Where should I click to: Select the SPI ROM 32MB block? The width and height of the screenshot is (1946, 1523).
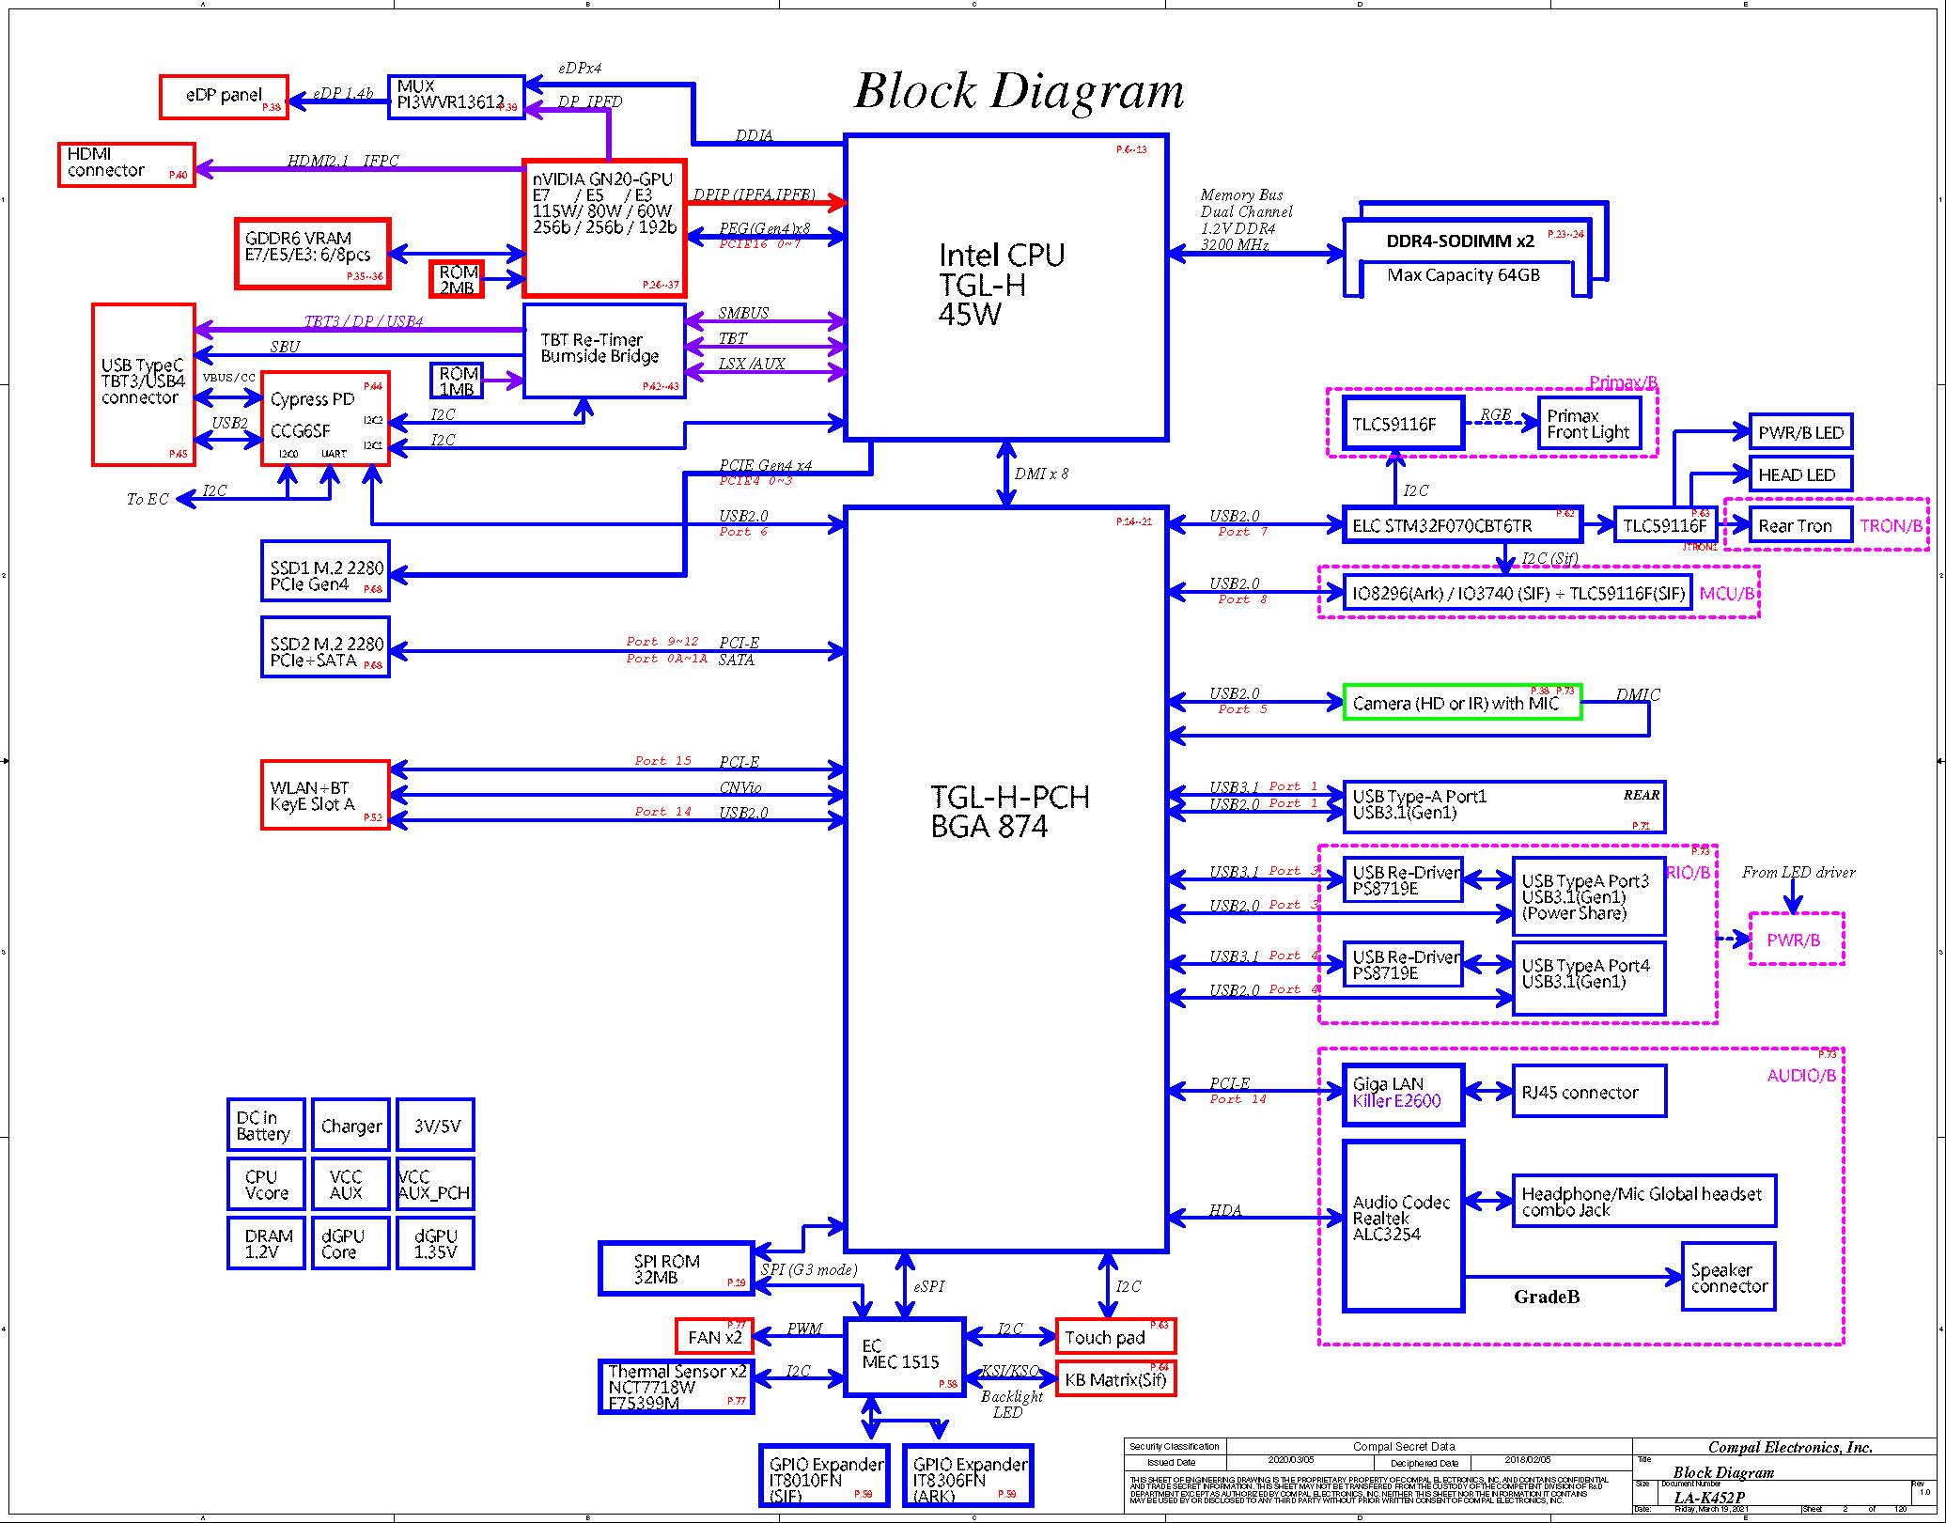675,1268
